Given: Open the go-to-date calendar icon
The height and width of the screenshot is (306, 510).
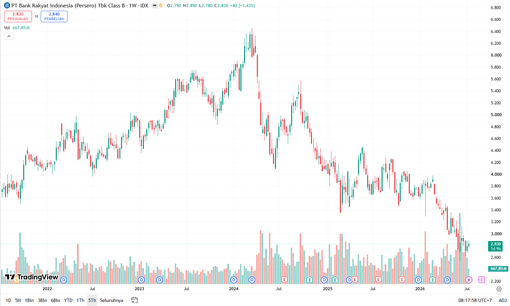Looking at the screenshot, I should pyautogui.click(x=134, y=300).
